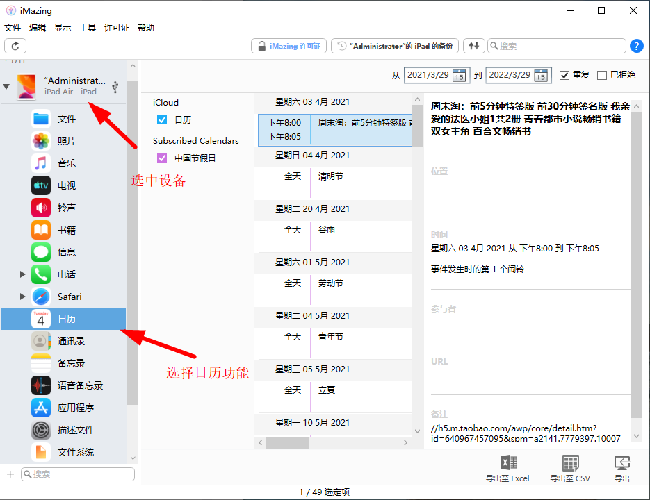Open the 显示 menu
Viewport: 650px width, 500px height.
63,27
